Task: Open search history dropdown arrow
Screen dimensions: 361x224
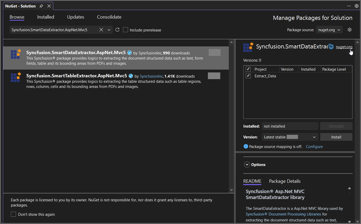Action: [109, 30]
